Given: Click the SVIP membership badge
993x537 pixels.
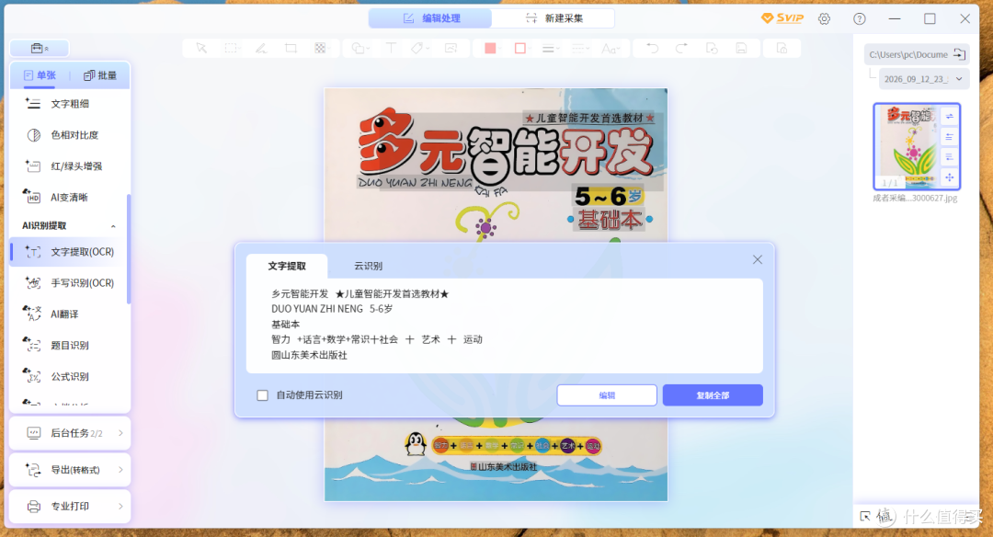Looking at the screenshot, I should [782, 18].
